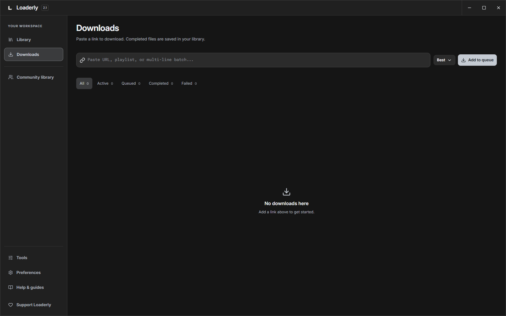506x316 pixels.
Task: Maximize the Loaderly window
Action: point(484,8)
